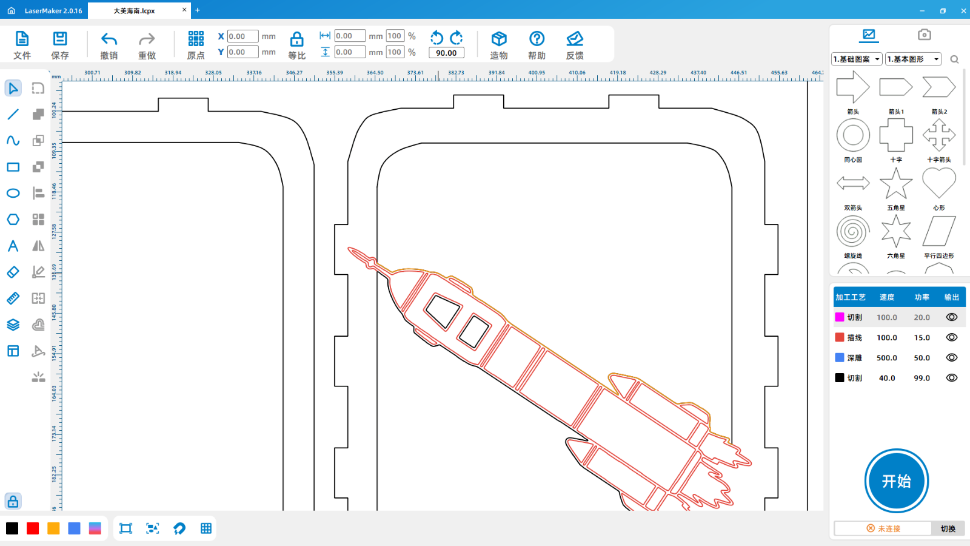Click the rotate clockwise icon
The image size is (970, 546).
pos(457,38)
